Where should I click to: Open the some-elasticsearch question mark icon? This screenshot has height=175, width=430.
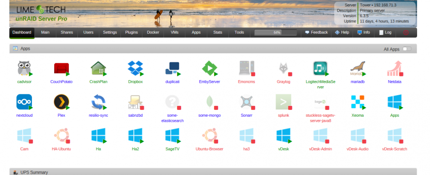(x=172, y=102)
